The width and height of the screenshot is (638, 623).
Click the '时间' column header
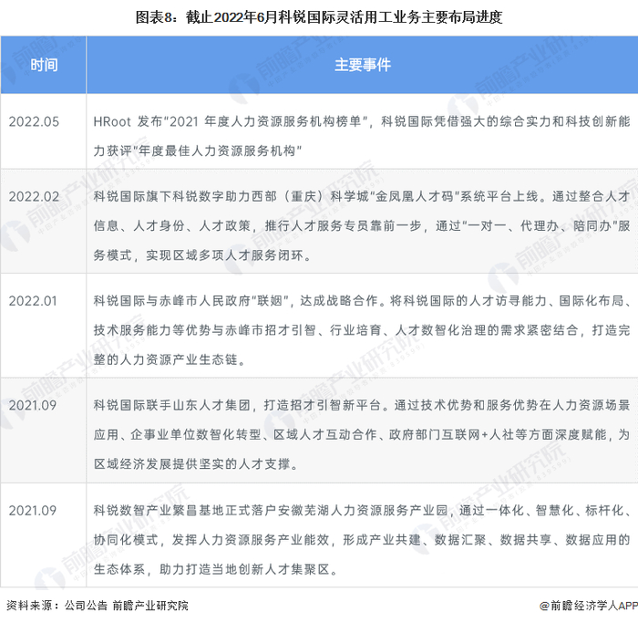tap(44, 65)
